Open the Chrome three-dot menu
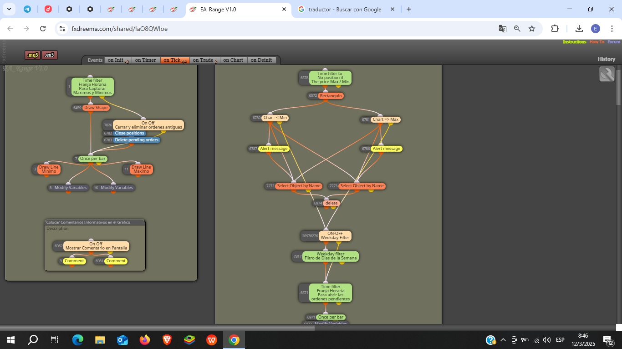The height and width of the screenshot is (349, 622). (x=612, y=29)
